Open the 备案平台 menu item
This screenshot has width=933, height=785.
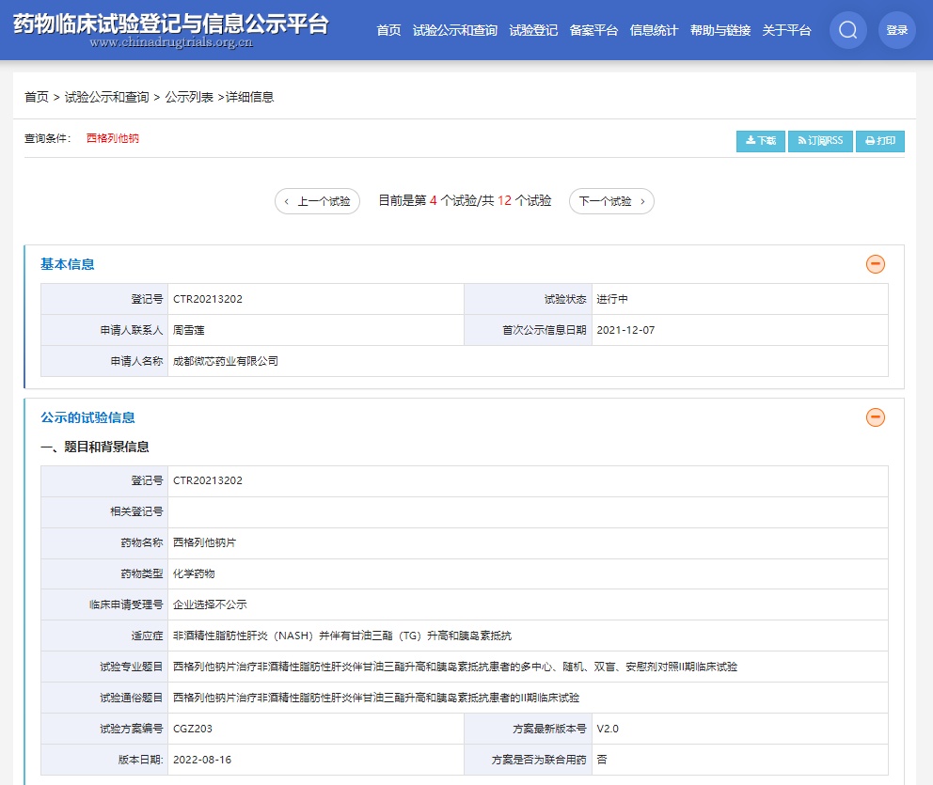[593, 30]
